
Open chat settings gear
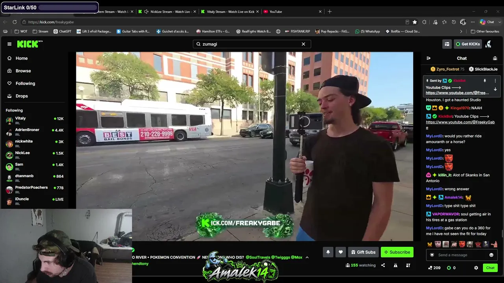click(476, 268)
